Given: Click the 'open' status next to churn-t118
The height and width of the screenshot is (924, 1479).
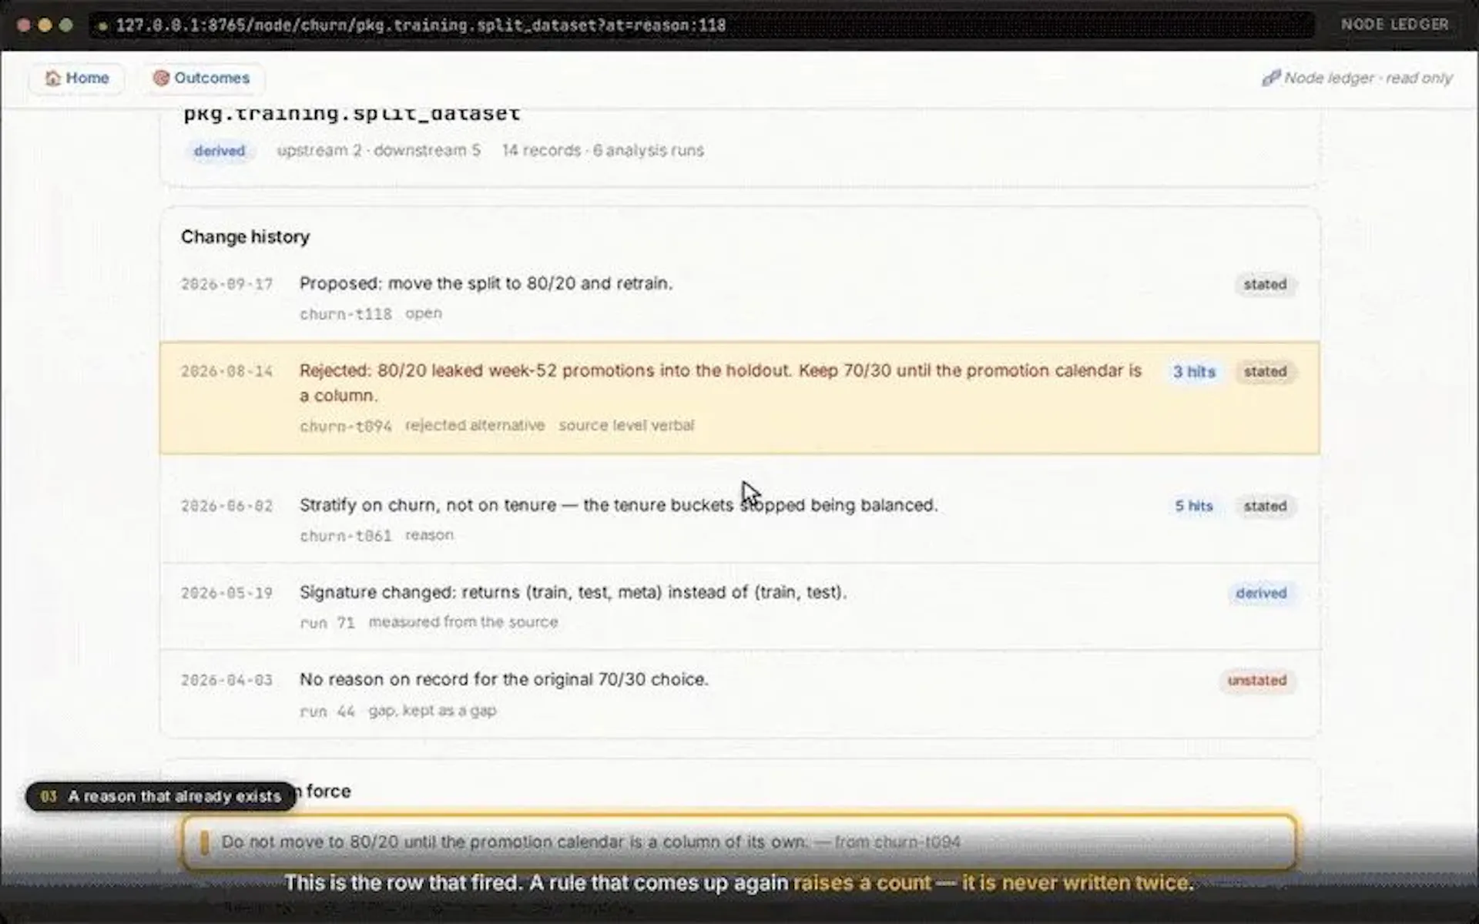Looking at the screenshot, I should point(424,313).
